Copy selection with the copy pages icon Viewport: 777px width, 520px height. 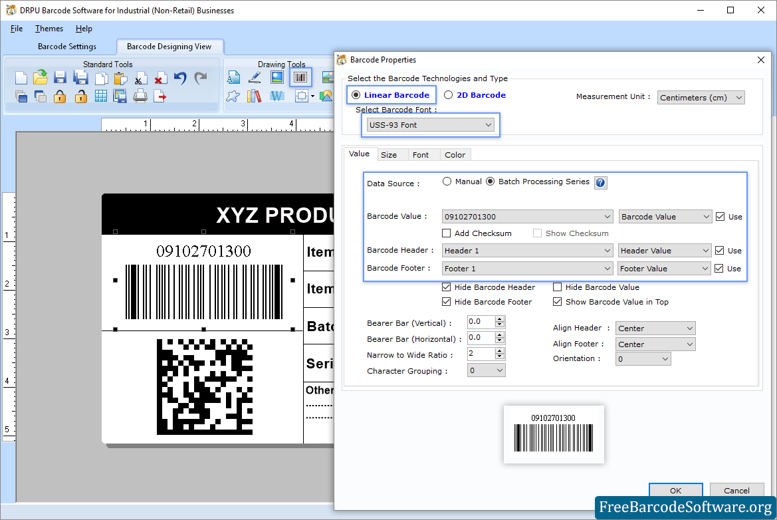tap(101, 78)
